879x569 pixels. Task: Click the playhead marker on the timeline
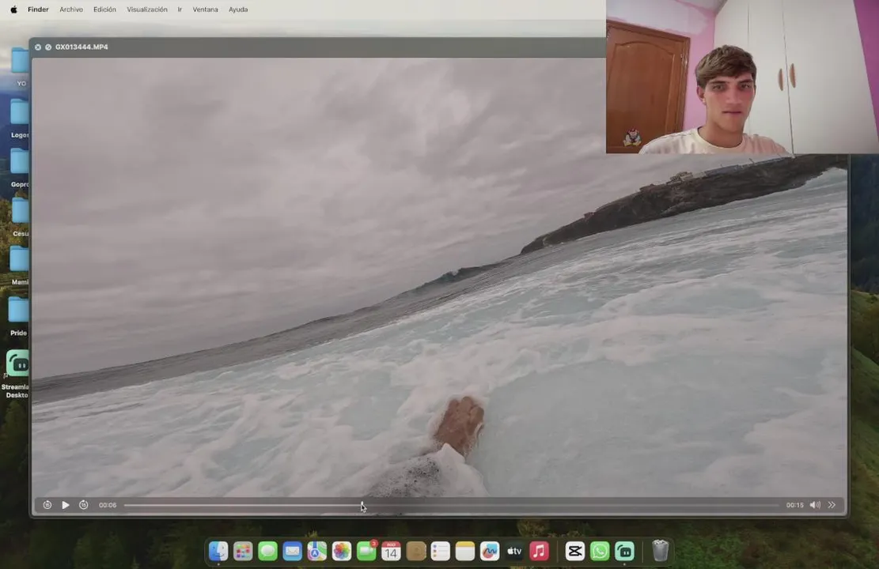tap(362, 505)
